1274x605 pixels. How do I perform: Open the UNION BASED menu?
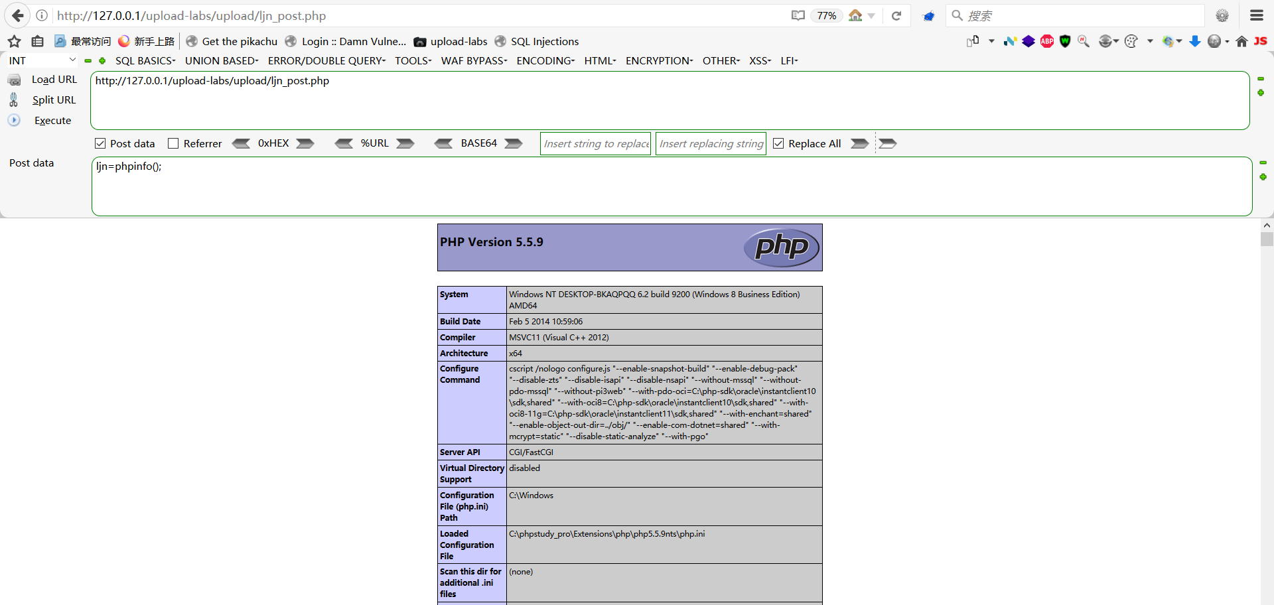pyautogui.click(x=222, y=60)
